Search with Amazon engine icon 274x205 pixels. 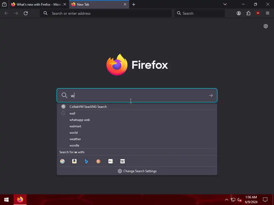pos(74,161)
